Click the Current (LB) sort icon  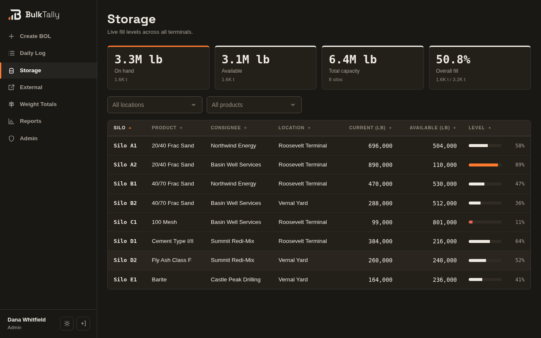coord(391,128)
